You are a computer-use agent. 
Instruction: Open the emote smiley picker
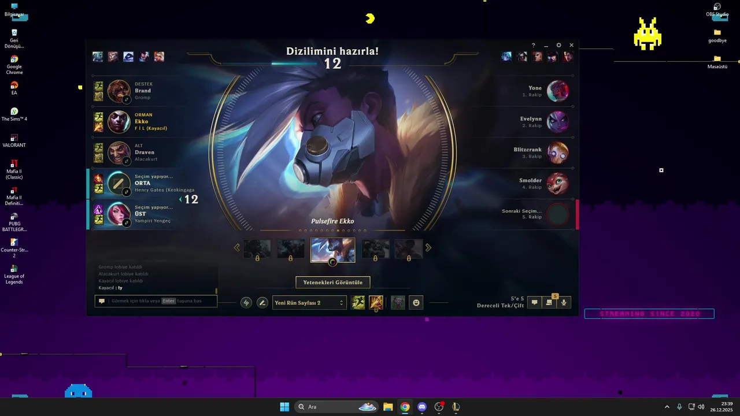tap(416, 302)
